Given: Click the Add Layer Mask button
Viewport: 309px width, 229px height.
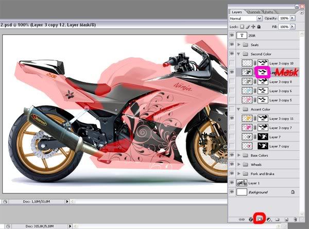Looking at the screenshot, I should (260, 219).
